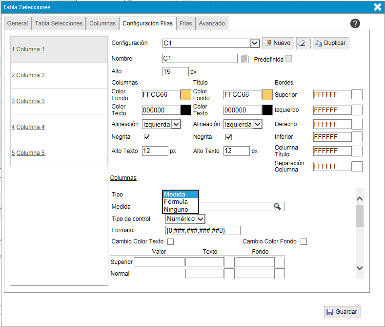The height and width of the screenshot is (327, 385).
Task: Click the Formato input field
Action: click(x=203, y=230)
